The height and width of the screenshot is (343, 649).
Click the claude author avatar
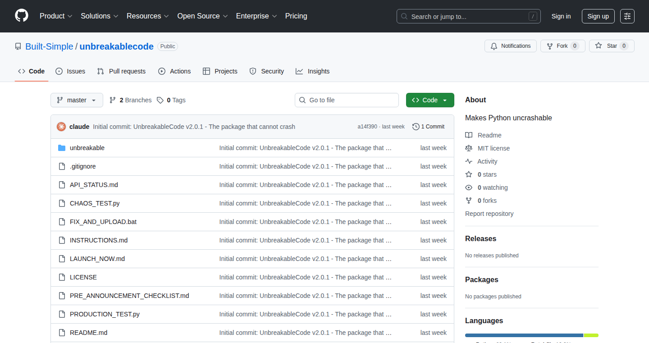coord(61,127)
